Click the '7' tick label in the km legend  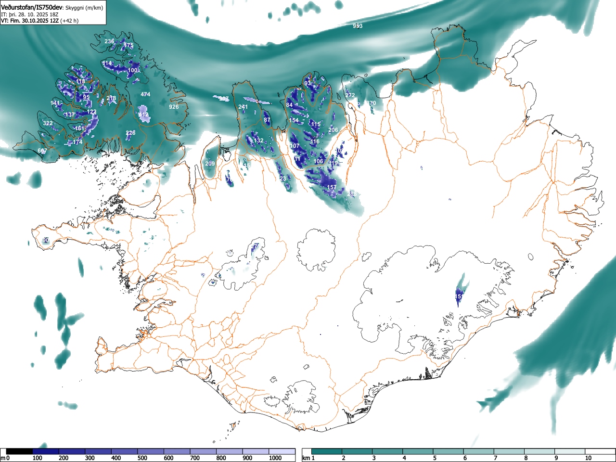click(x=495, y=458)
